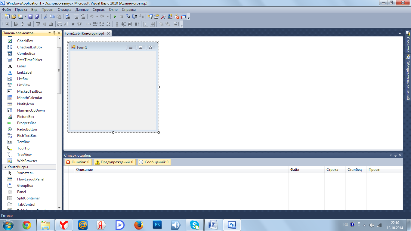This screenshot has height=231, width=411.
Task: Open the Обозреватель решений side tab
Action: (x=408, y=78)
